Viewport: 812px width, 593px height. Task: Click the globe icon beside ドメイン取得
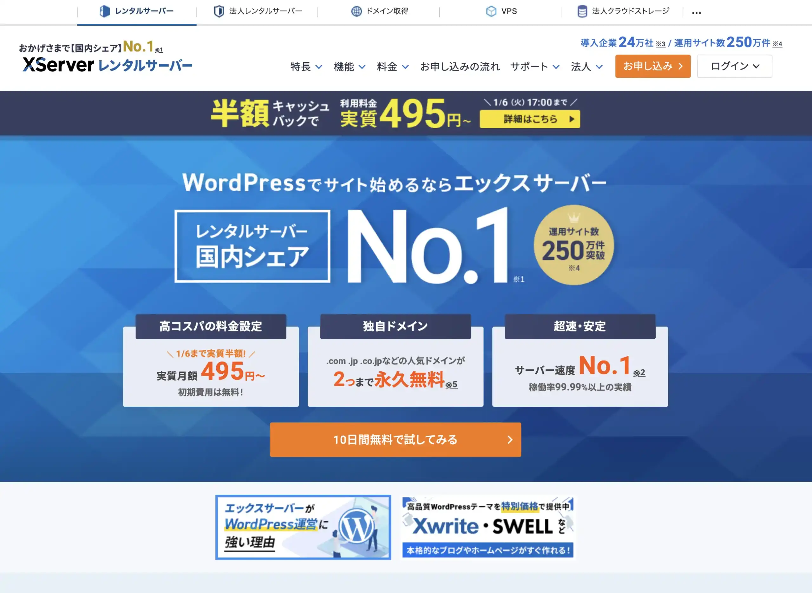coord(356,11)
